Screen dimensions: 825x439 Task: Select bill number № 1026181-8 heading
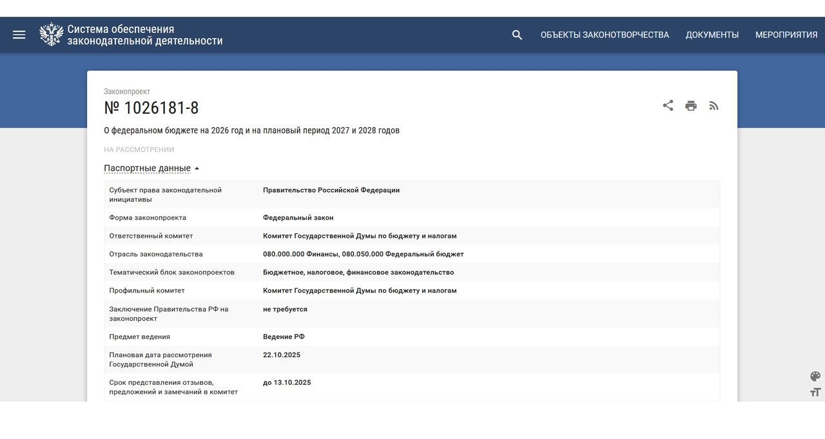pyautogui.click(x=151, y=108)
